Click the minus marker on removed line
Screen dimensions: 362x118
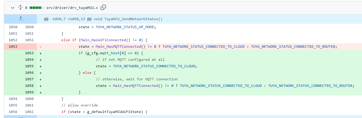pos(40,47)
